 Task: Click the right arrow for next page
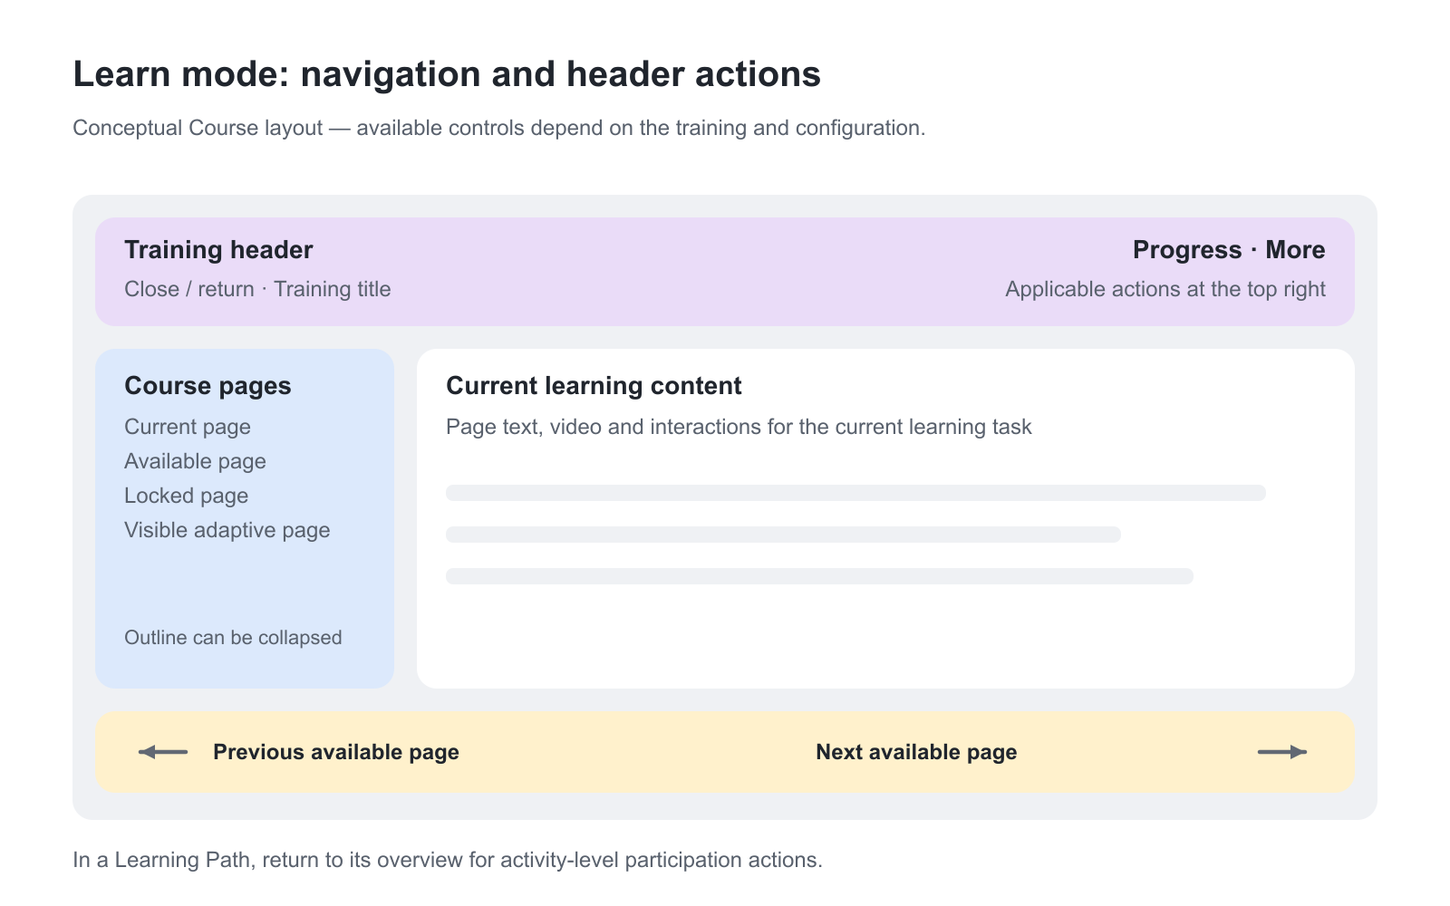1282,752
